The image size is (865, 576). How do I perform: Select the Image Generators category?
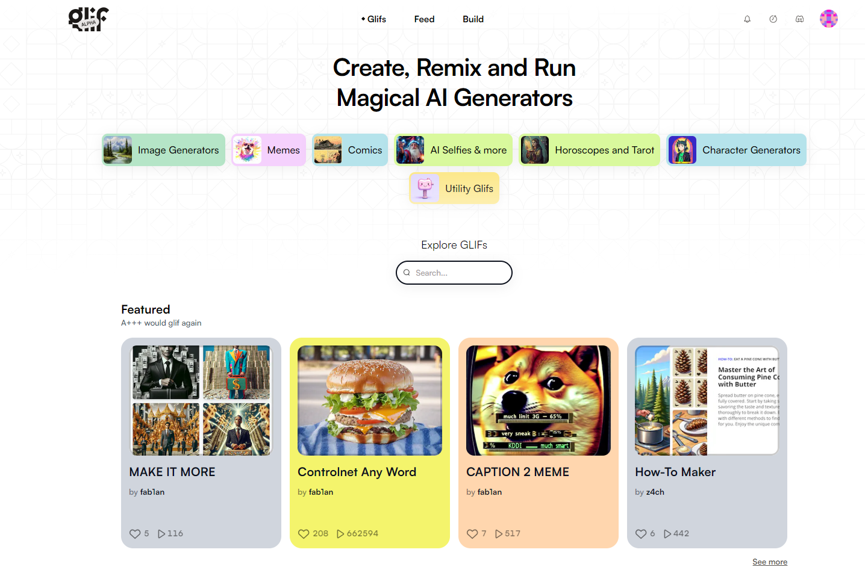pos(163,150)
